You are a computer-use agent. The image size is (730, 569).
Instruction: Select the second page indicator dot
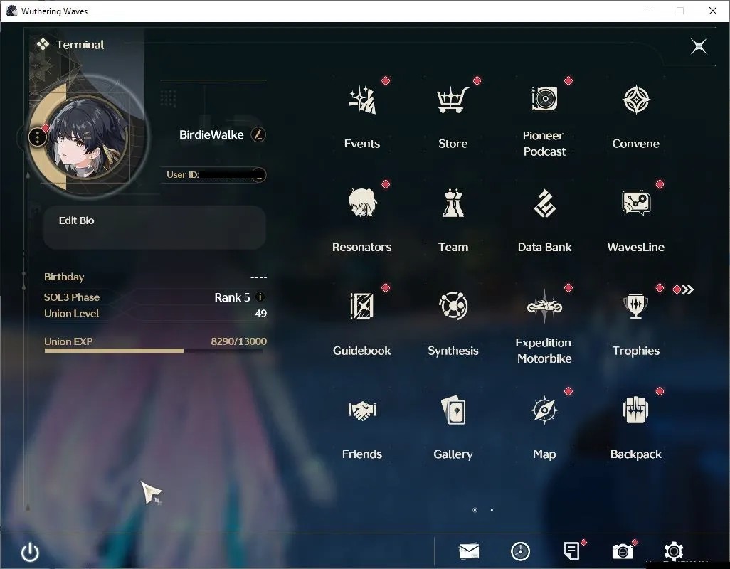coord(492,510)
